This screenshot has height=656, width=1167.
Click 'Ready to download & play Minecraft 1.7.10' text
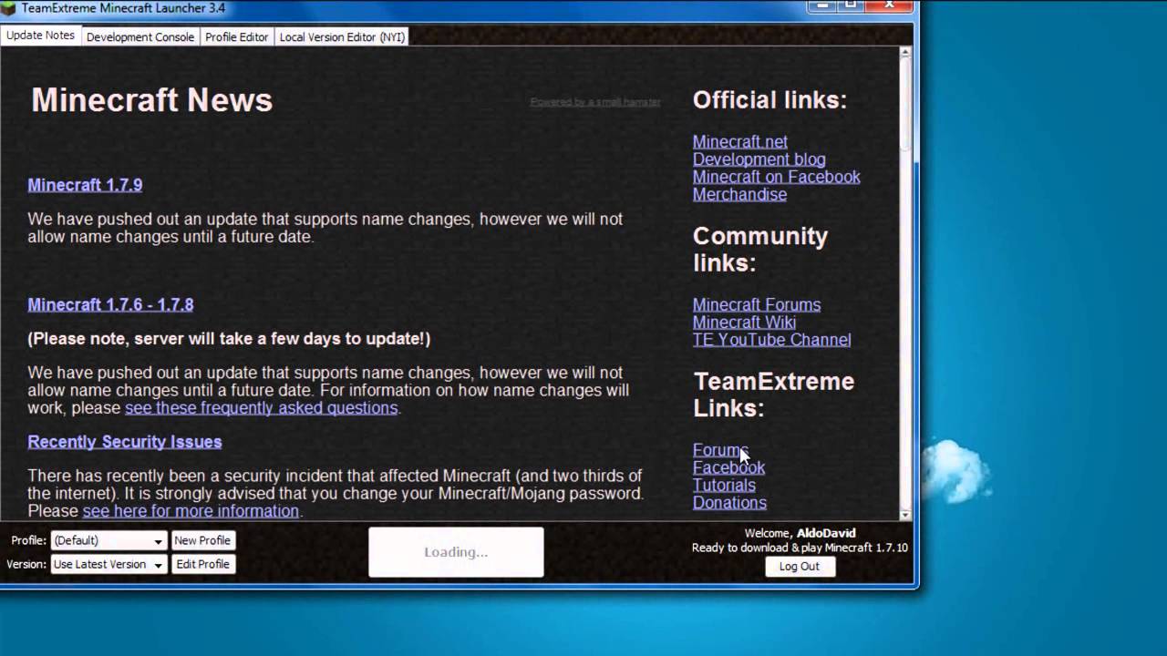[x=800, y=548]
